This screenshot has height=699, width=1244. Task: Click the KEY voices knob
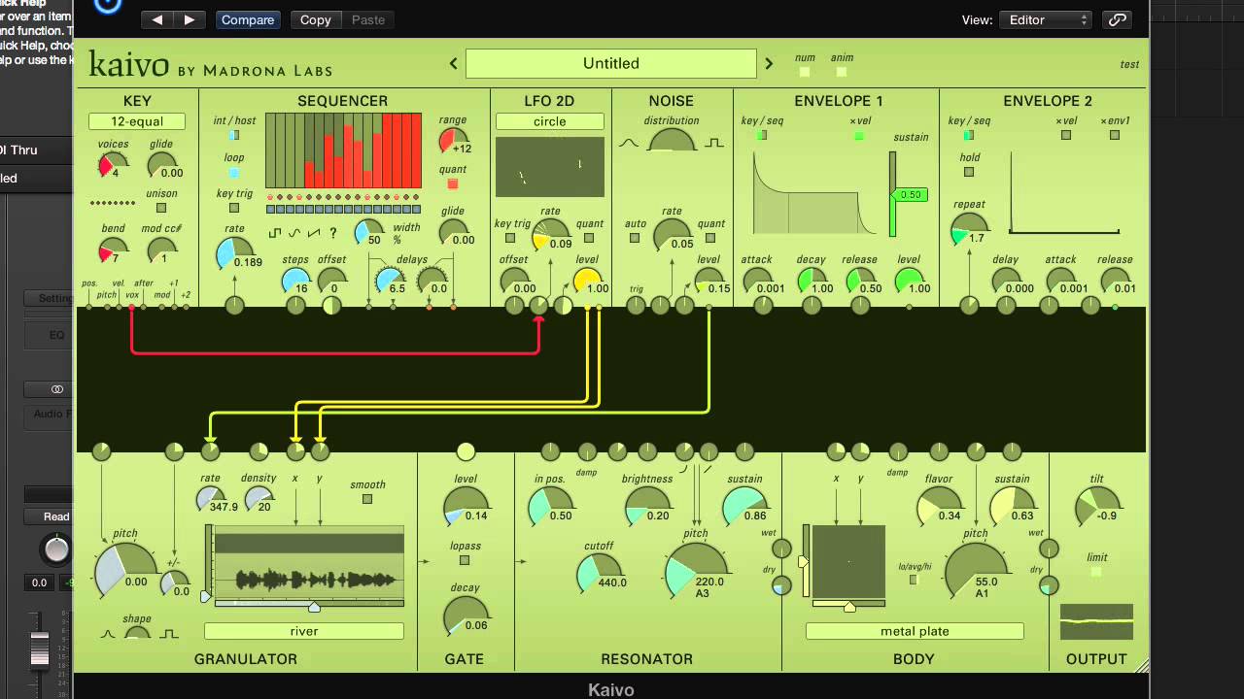pyautogui.click(x=113, y=165)
